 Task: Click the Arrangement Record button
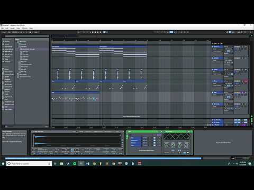(x=98, y=32)
